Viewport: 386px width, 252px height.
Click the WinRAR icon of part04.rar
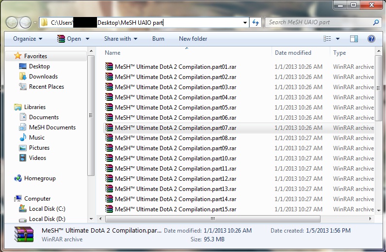[x=109, y=97]
